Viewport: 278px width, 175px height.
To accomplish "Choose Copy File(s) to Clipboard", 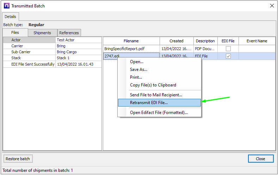I will pos(153,85).
